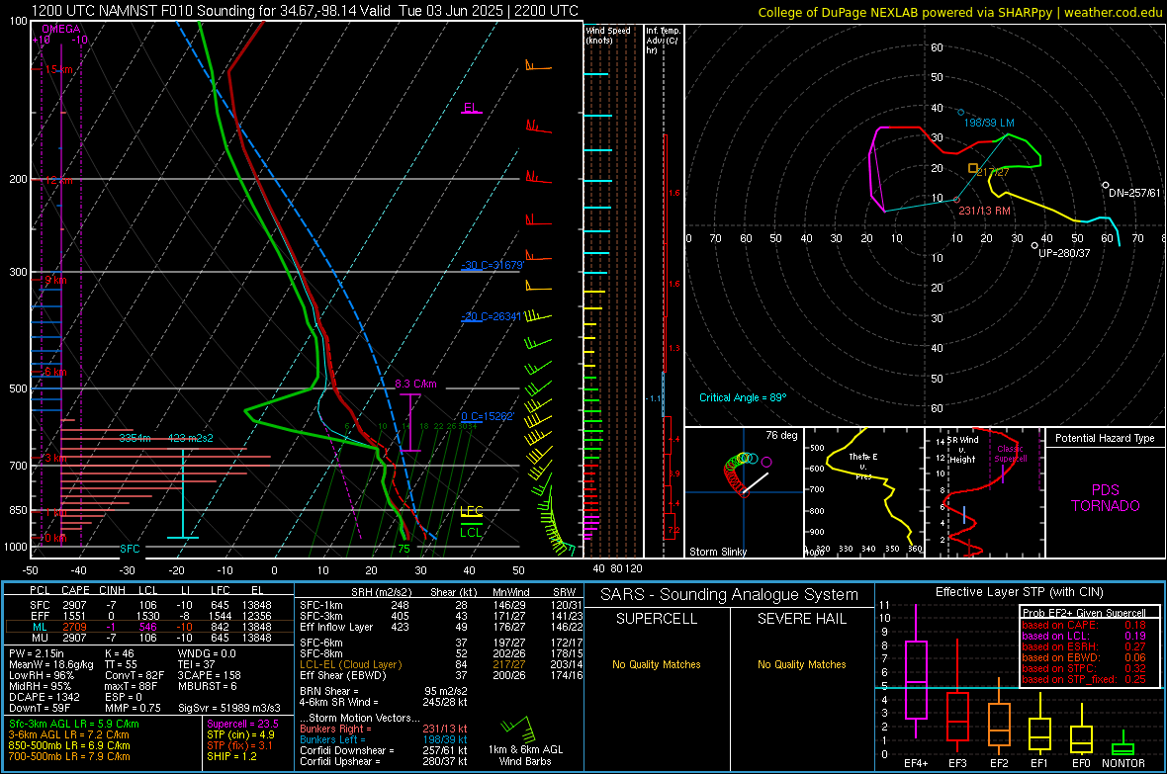Click the SigSvr = 51989 m3/s3 value
The width and height of the screenshot is (1167, 774).
(229, 708)
